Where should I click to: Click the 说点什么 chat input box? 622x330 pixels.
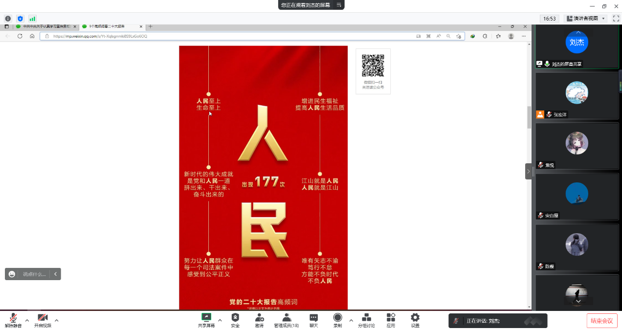pyautogui.click(x=34, y=274)
